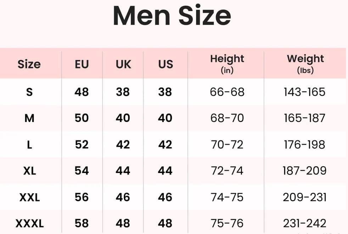Select the UK column header
Viewport: 348px width, 234px height.
[x=123, y=64]
